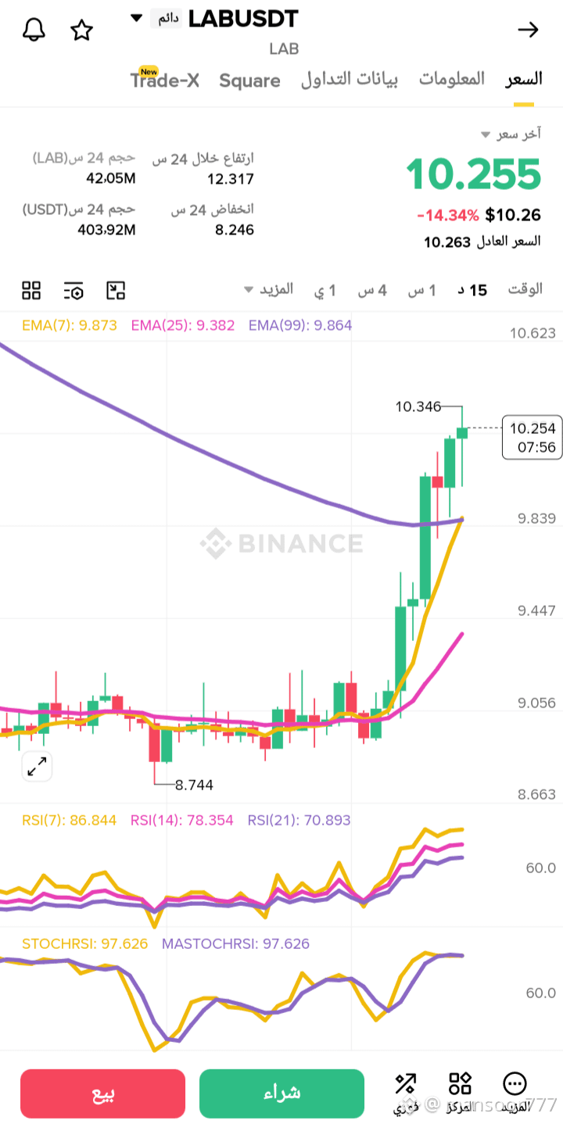Open chart indicator settings icon

74,291
